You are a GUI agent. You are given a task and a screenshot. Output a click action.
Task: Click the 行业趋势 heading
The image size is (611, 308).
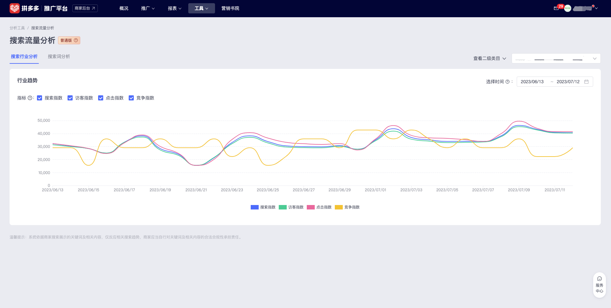tap(27, 80)
